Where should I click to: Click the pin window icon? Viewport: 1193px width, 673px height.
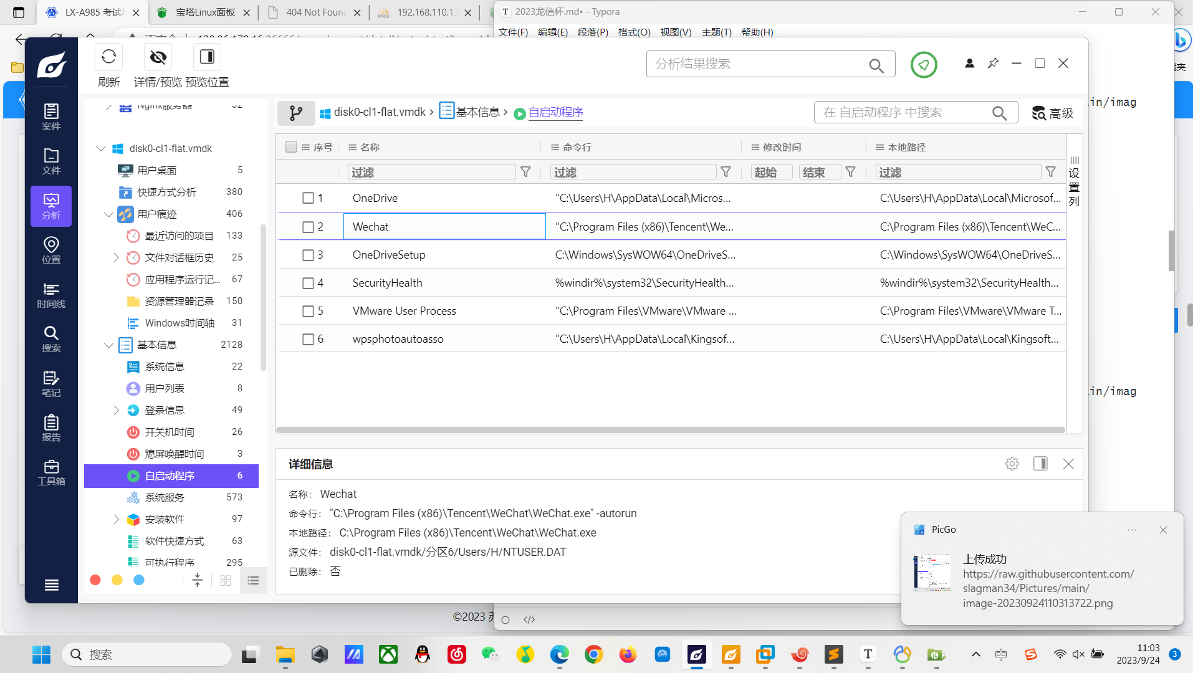click(x=993, y=63)
